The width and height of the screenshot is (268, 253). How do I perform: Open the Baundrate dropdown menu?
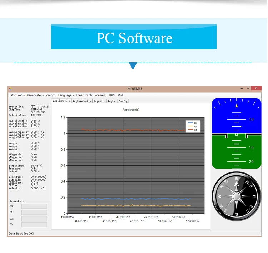click(35, 95)
